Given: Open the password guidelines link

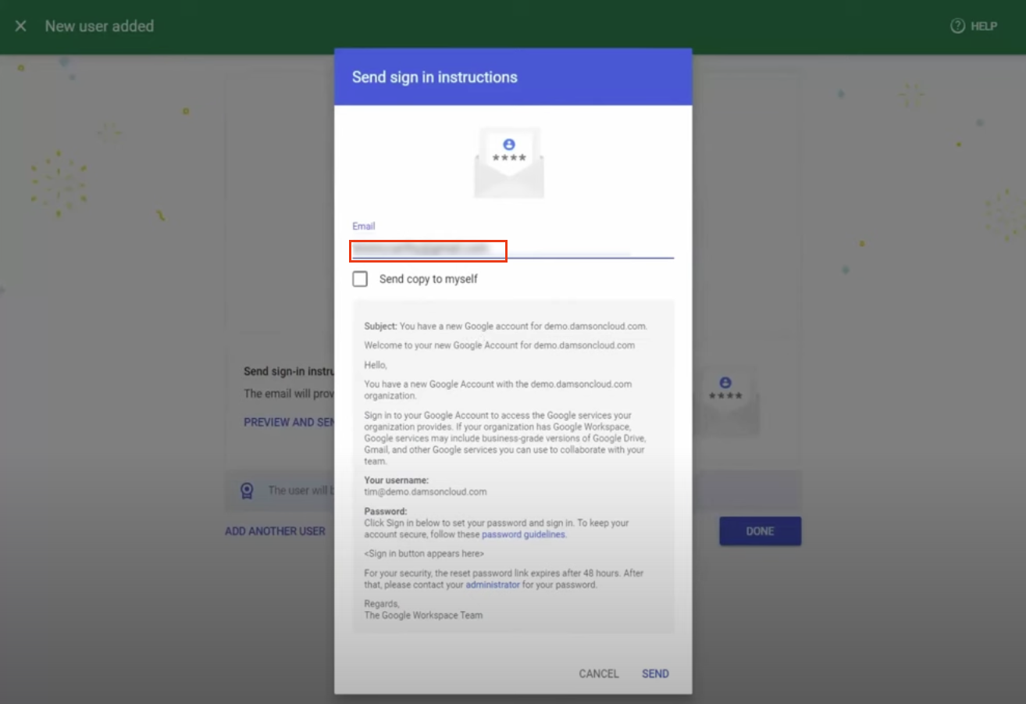Looking at the screenshot, I should click(x=523, y=534).
